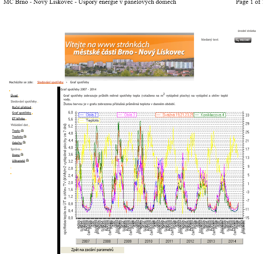Select the 2008 year button under the chart

coord(107,241)
